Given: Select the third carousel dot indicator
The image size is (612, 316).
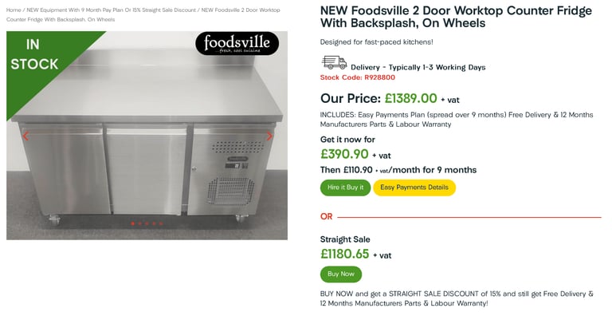Looking at the screenshot, I should click(147, 223).
